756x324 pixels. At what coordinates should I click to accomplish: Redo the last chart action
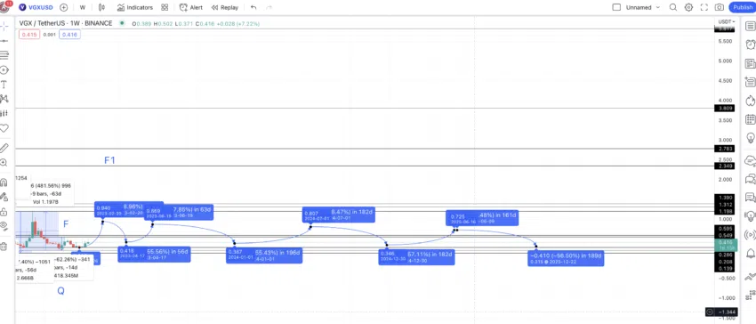[x=269, y=7]
